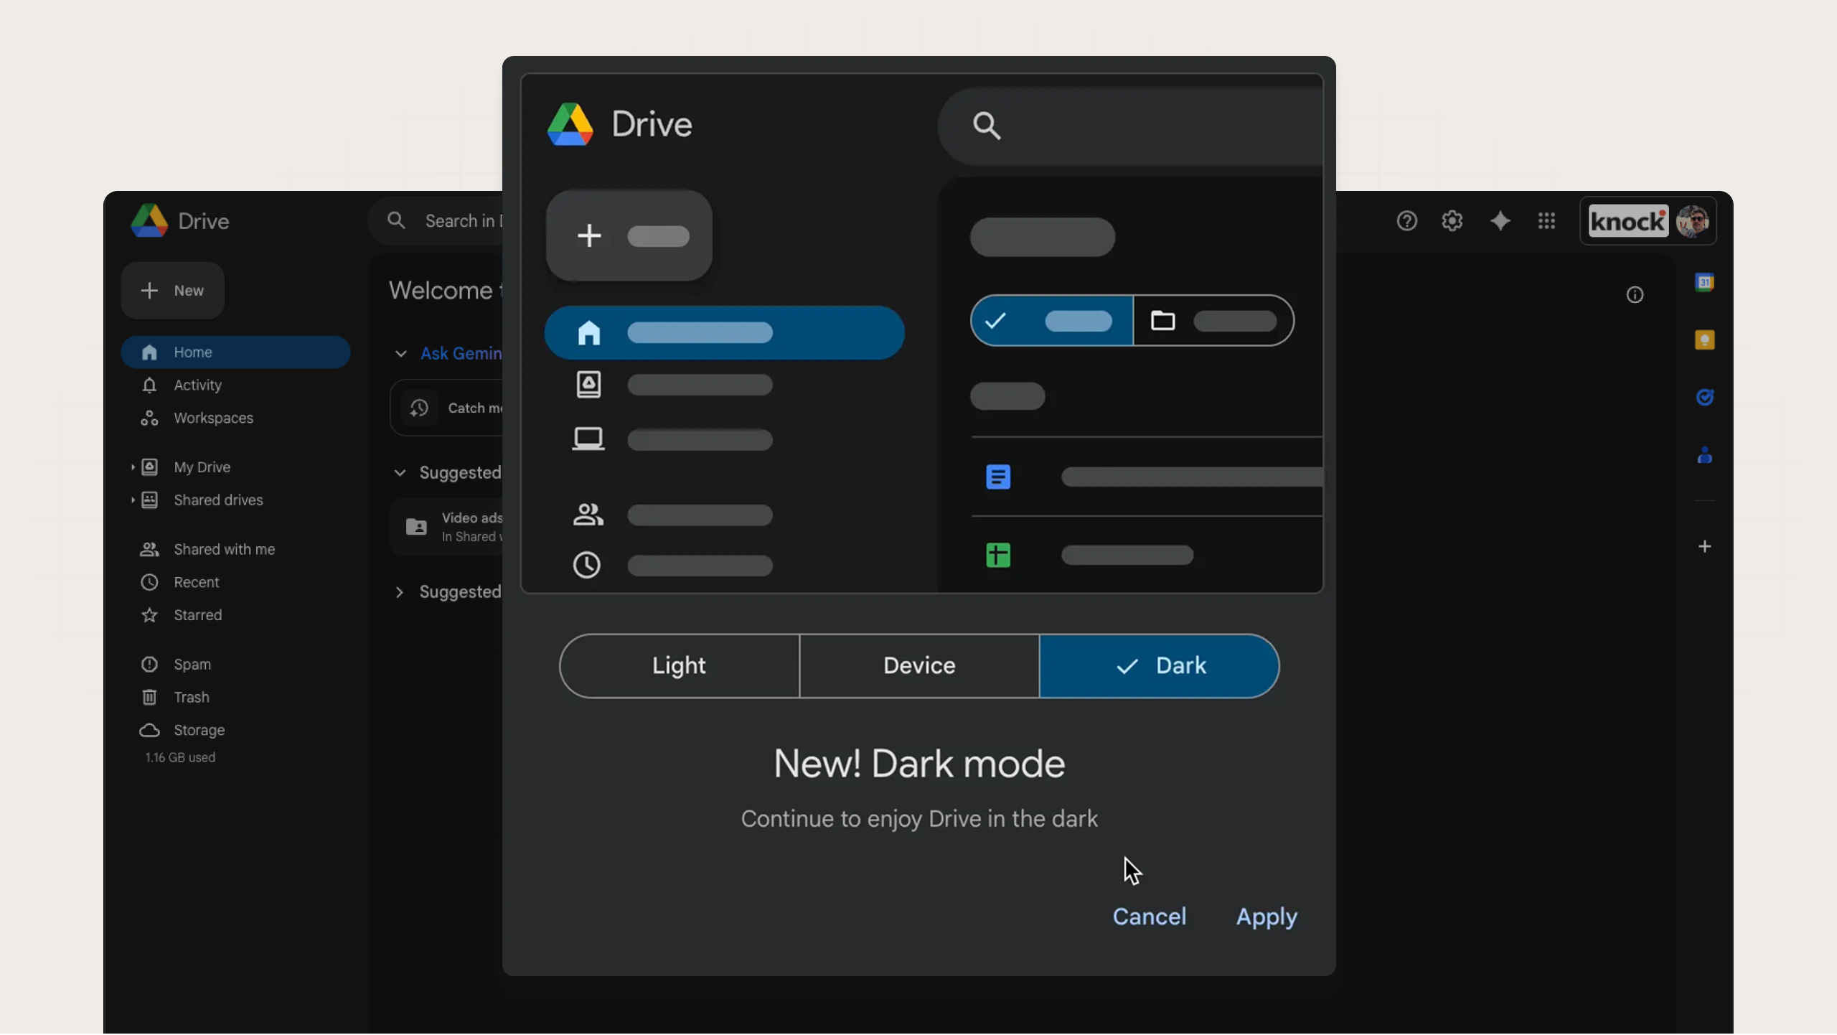Open Gemini using the spark icon
Screen dimensions: 1837x1035
[1500, 221]
